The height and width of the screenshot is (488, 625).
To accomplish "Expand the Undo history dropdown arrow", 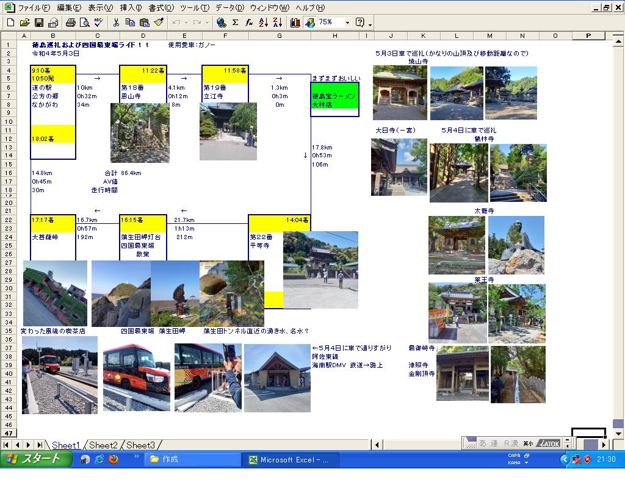I will (x=186, y=23).
